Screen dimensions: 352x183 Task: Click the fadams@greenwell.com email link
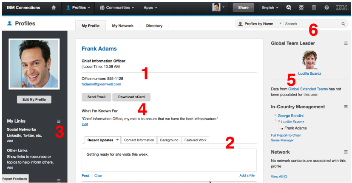click(101, 84)
